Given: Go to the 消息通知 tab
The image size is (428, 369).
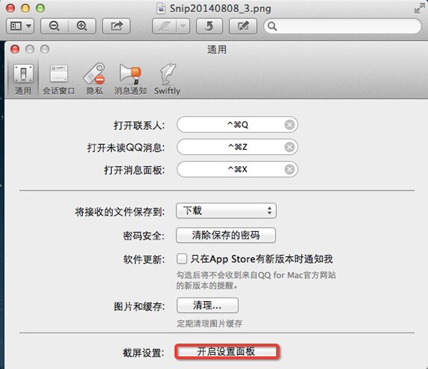Looking at the screenshot, I should point(131,79).
